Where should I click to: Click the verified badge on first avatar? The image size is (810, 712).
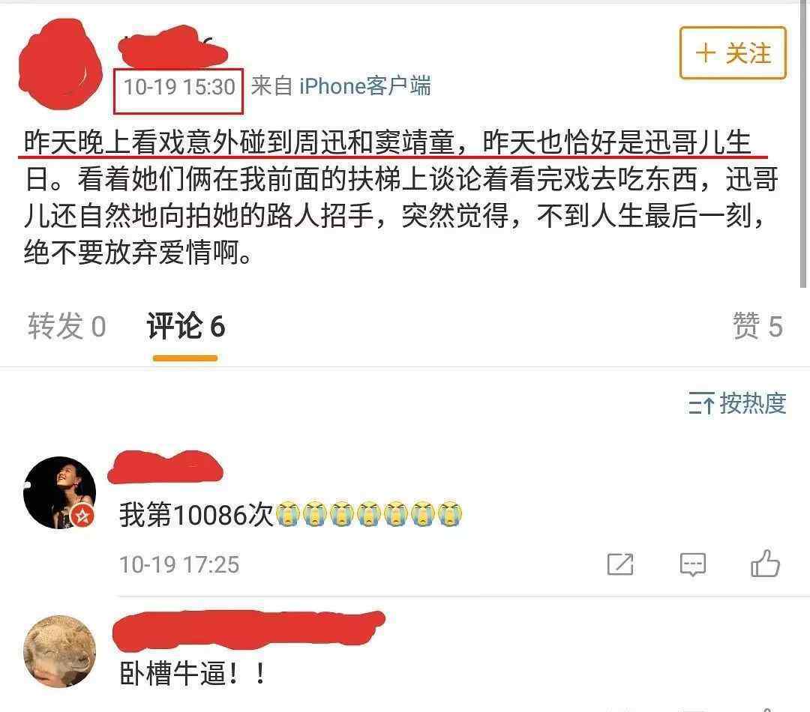click(82, 516)
